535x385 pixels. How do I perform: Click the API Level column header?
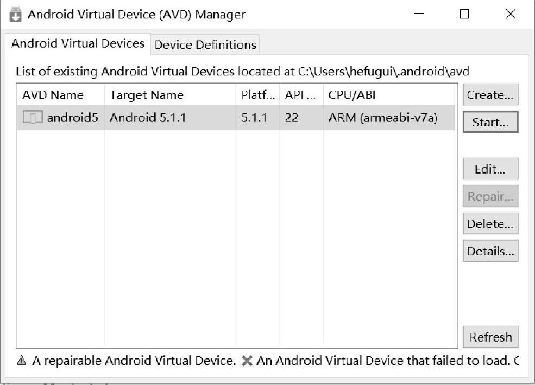[x=301, y=95]
